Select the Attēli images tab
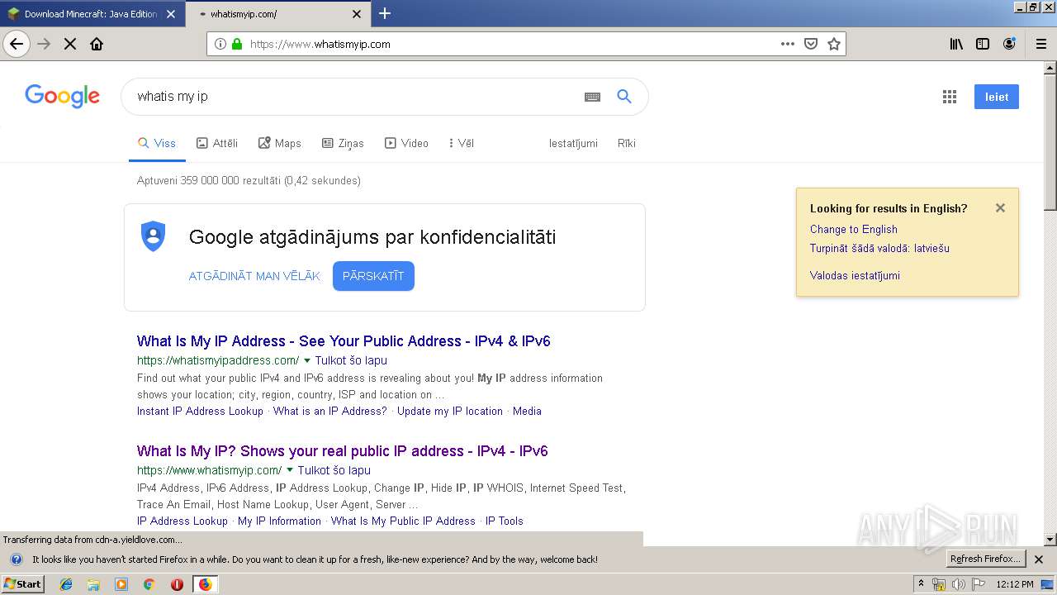This screenshot has height=595, width=1057. pyautogui.click(x=217, y=143)
